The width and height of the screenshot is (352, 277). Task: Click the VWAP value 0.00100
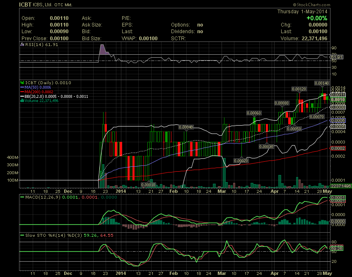pos(148,39)
